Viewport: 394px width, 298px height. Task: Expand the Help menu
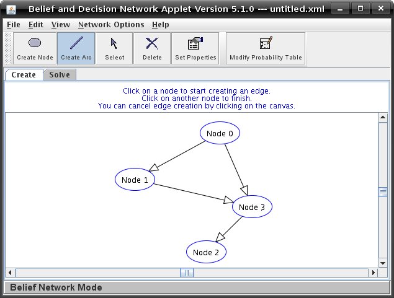point(160,25)
